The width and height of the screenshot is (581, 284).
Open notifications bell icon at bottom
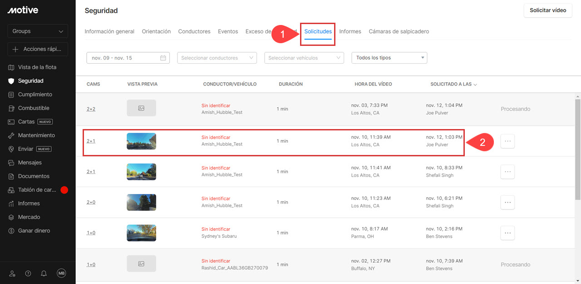click(44, 273)
